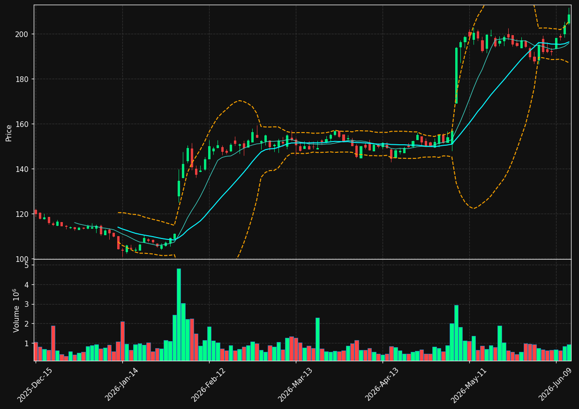Click the 2025-Dec-15 date label
Image resolution: width=579 pixels, height=409 pixels.
pyautogui.click(x=35, y=385)
